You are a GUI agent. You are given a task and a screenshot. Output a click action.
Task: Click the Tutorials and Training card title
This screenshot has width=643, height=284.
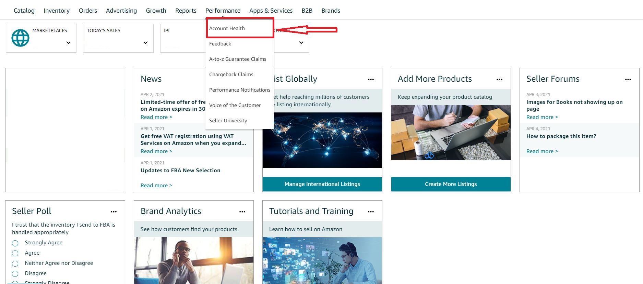(311, 211)
